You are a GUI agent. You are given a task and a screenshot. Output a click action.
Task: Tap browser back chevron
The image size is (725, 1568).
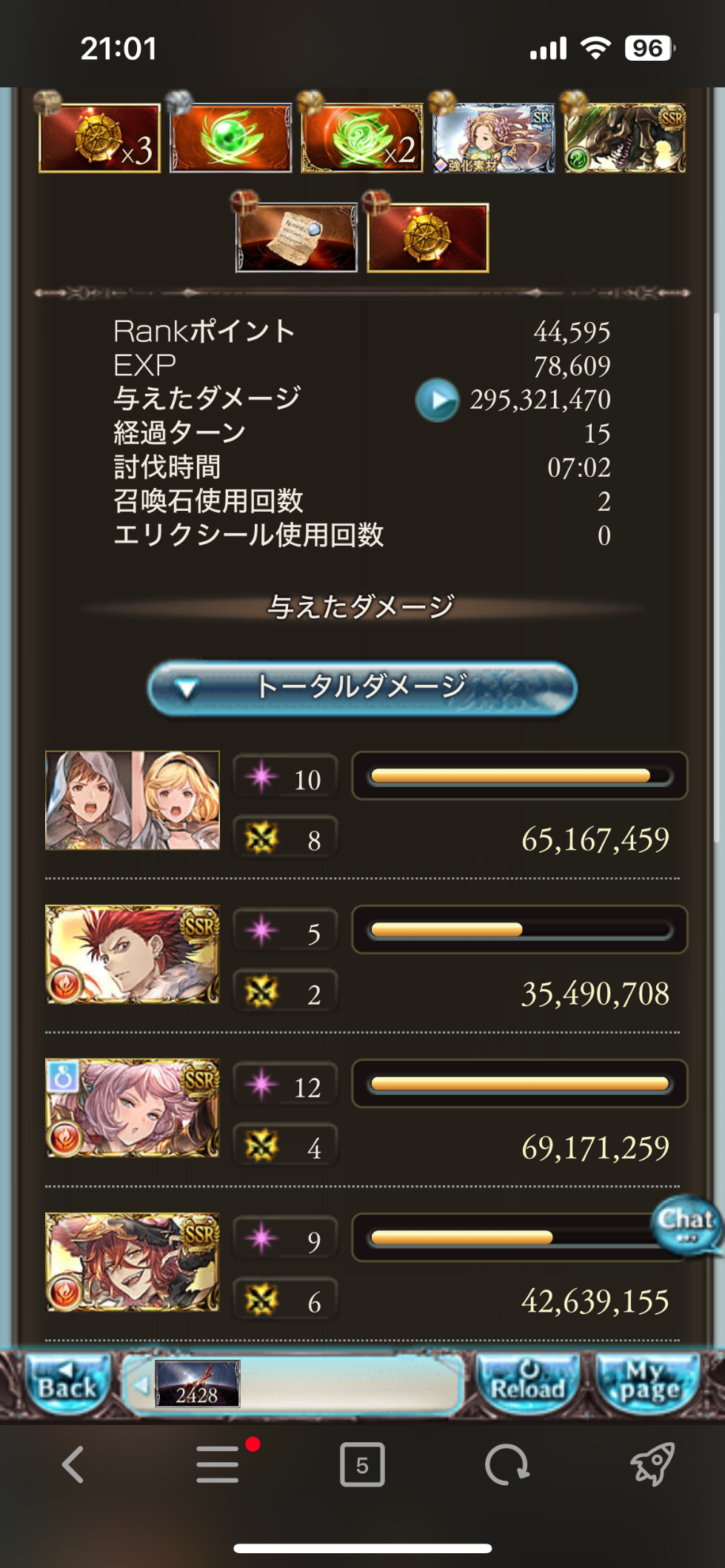pyautogui.click(x=73, y=1464)
